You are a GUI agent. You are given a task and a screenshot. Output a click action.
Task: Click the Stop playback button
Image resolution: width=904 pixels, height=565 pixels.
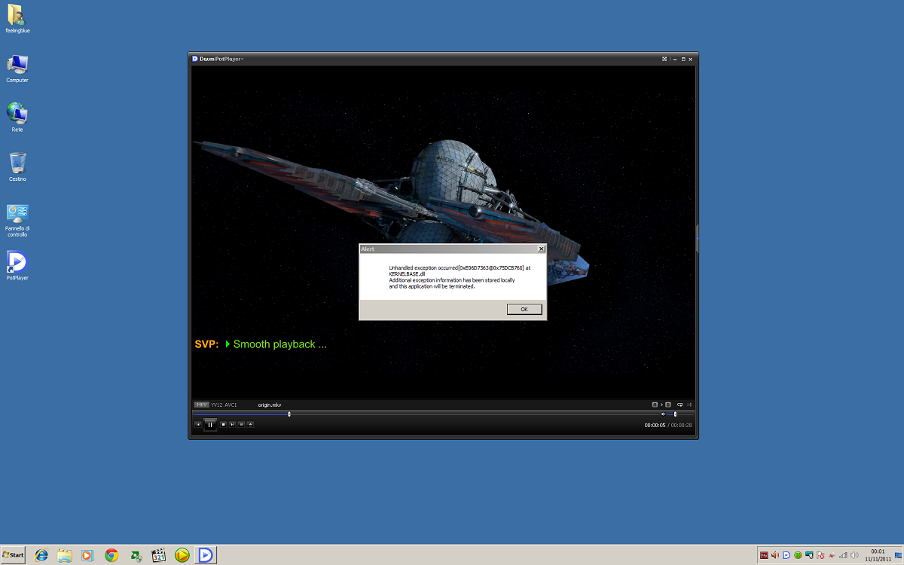[223, 424]
